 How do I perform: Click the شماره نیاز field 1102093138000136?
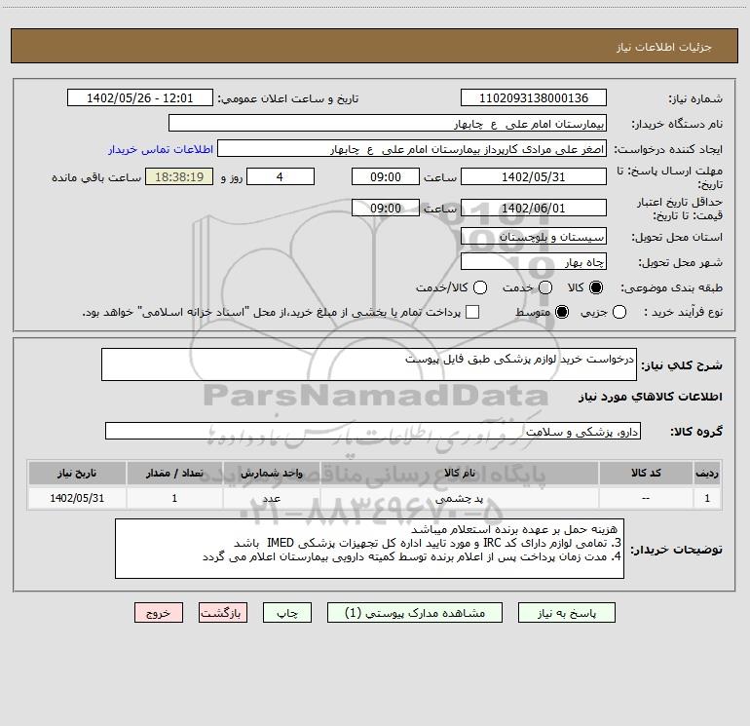(x=534, y=98)
